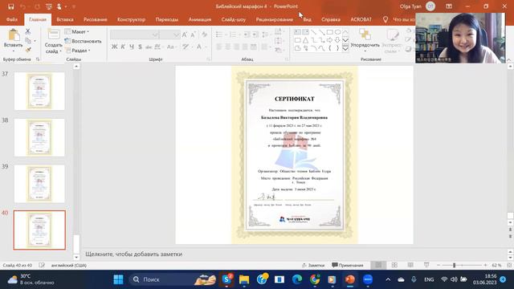
Task: Select the right arrow shape in the gallery
Action: point(330,40)
